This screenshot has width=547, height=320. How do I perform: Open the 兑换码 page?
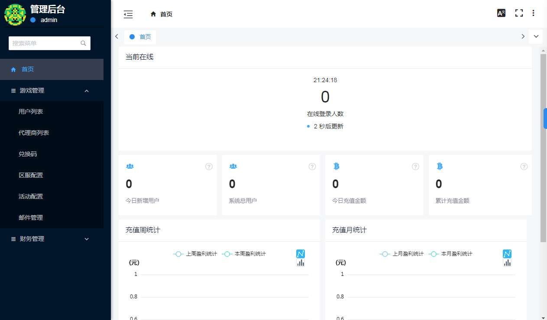(x=28, y=154)
